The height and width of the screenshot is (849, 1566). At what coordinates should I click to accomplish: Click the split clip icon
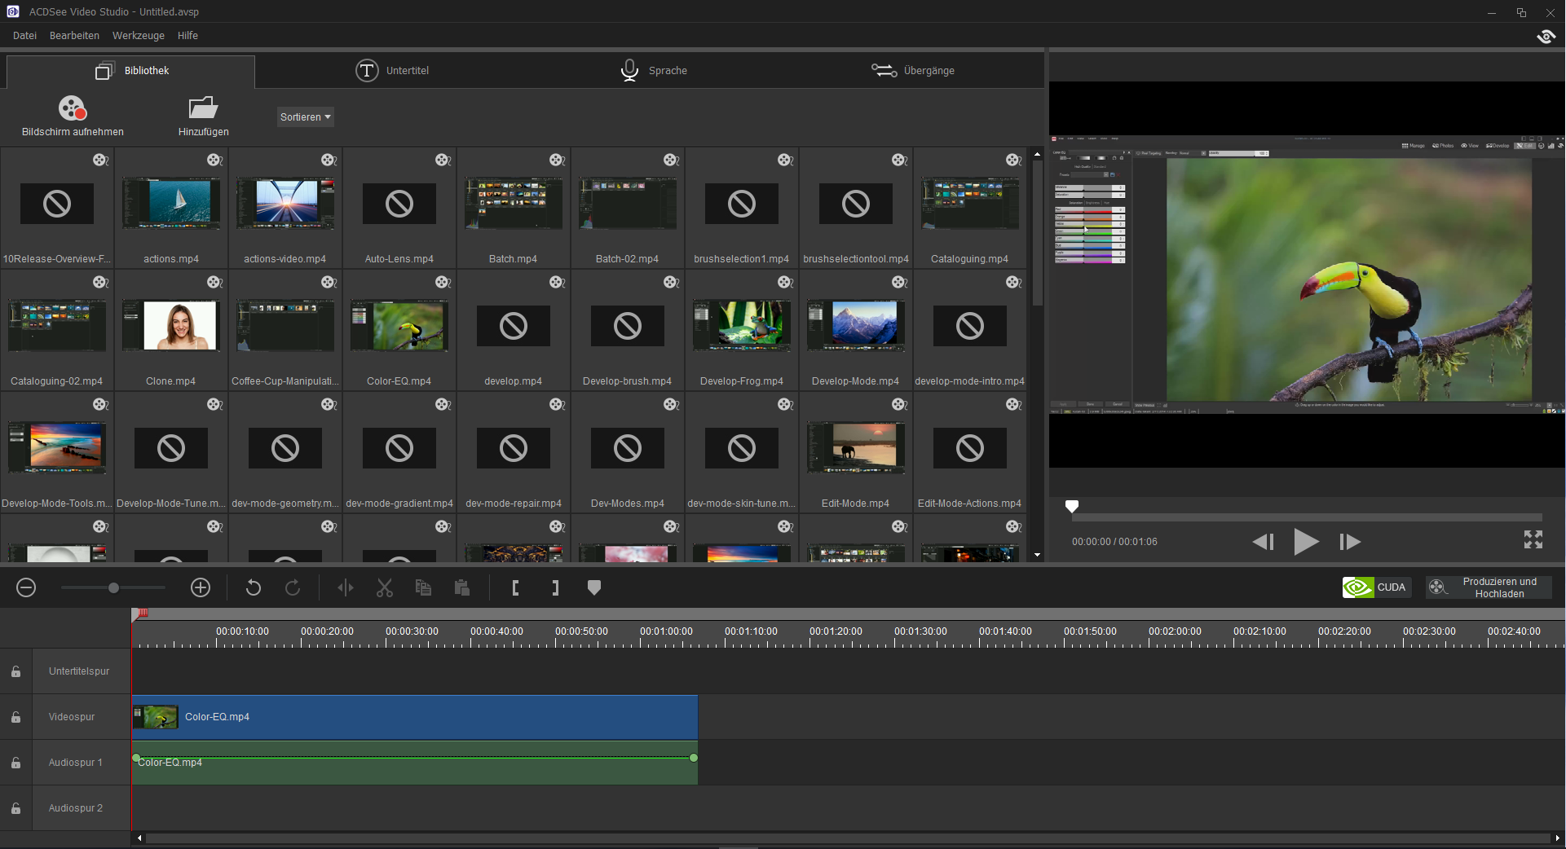coord(346,587)
